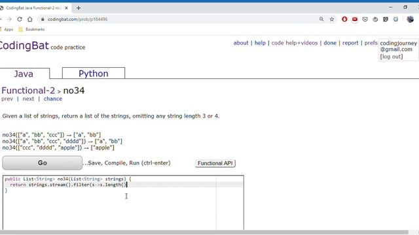Open the Functional API button
Viewport: 419px width, 235px height.
pos(215,163)
